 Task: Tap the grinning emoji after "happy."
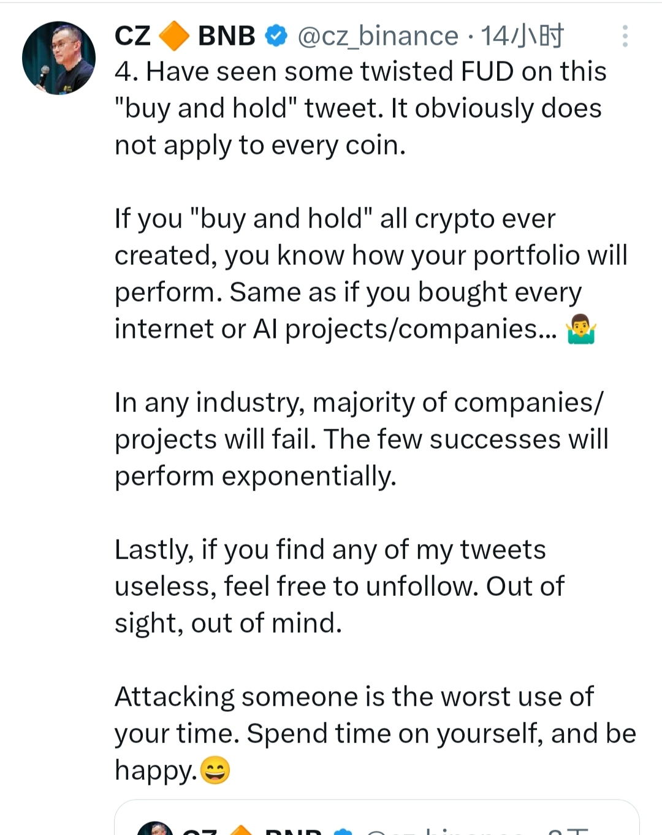(x=215, y=770)
